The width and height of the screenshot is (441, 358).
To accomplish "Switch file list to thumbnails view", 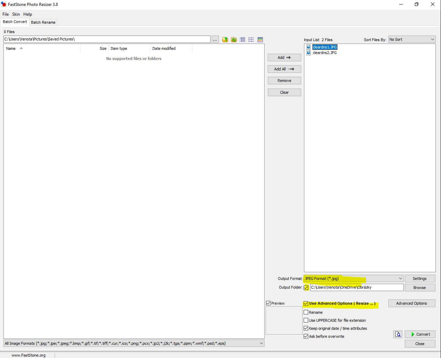I will (260, 39).
